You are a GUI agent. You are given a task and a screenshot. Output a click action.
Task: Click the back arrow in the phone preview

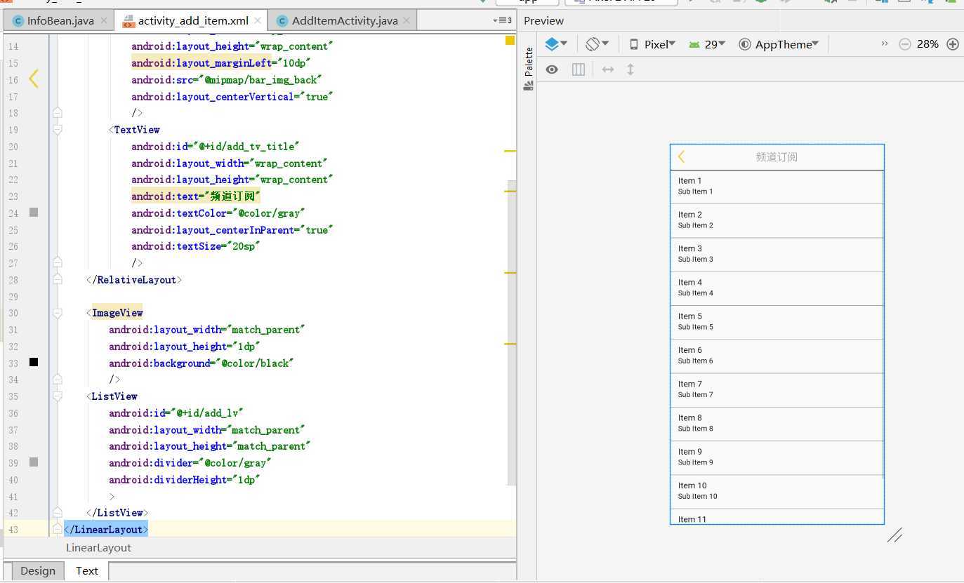[681, 157]
